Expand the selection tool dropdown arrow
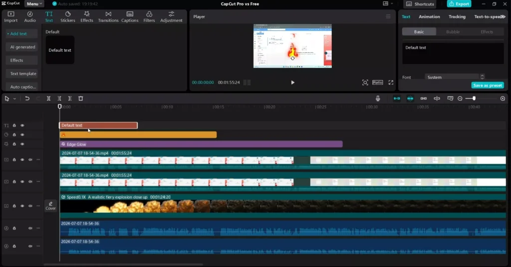The height and width of the screenshot is (267, 511). 14,99
